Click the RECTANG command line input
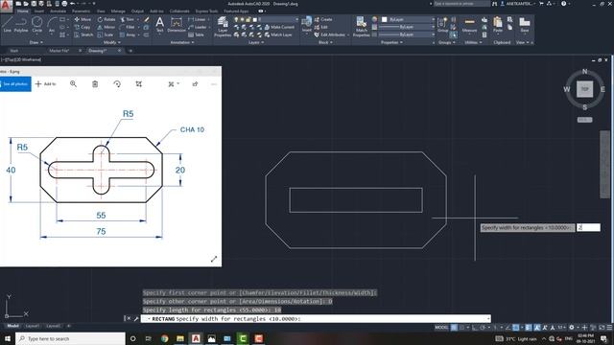This screenshot has height=345, width=614. (x=316, y=319)
